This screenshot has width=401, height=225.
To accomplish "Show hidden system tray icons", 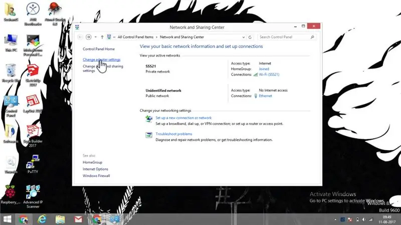I will 335,219.
